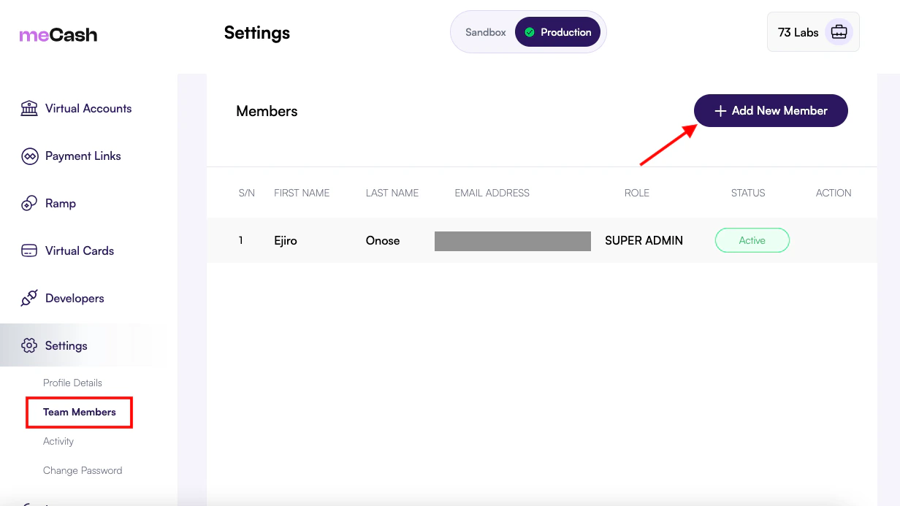900x506 pixels.
Task: Select the Virtual Cards card icon
Action: click(x=28, y=250)
